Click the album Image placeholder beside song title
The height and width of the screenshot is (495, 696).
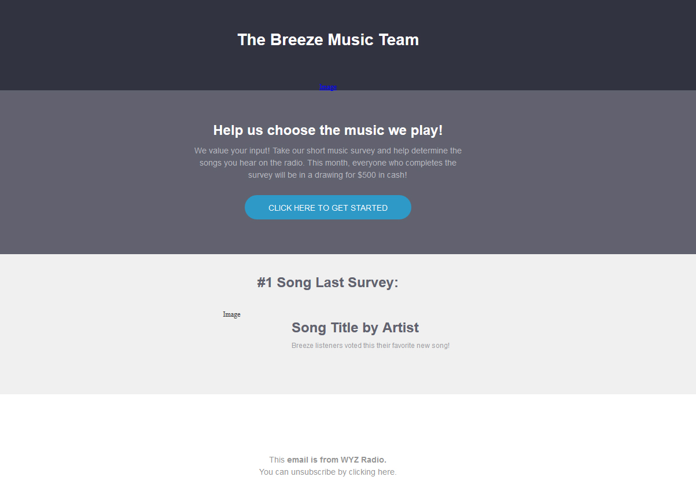click(231, 314)
